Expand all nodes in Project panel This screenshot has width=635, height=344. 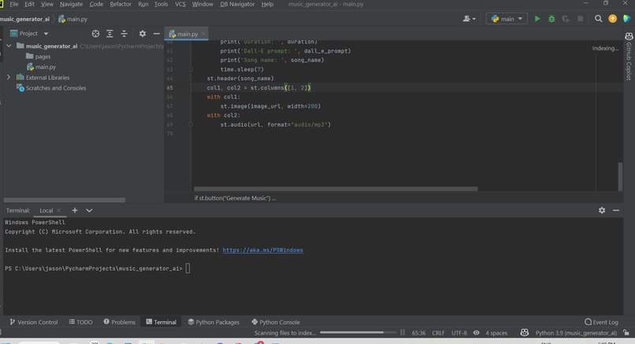[110, 34]
